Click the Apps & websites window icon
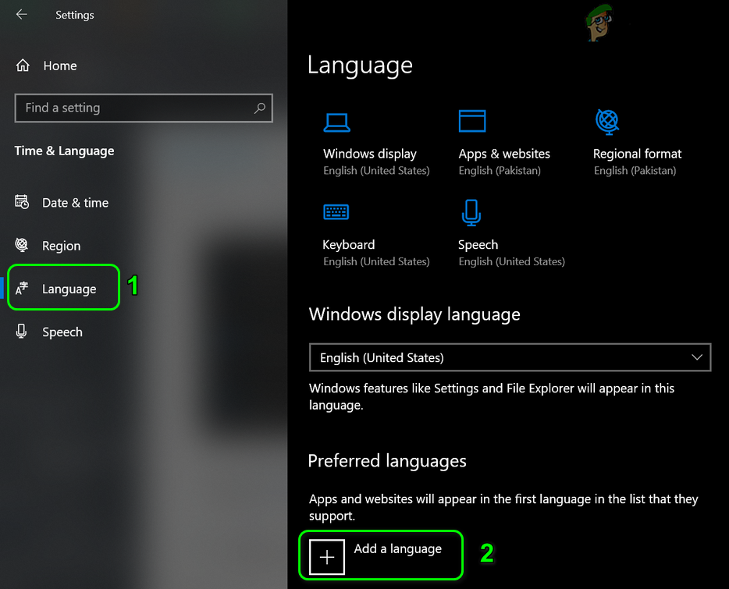This screenshot has width=729, height=589. [472, 121]
